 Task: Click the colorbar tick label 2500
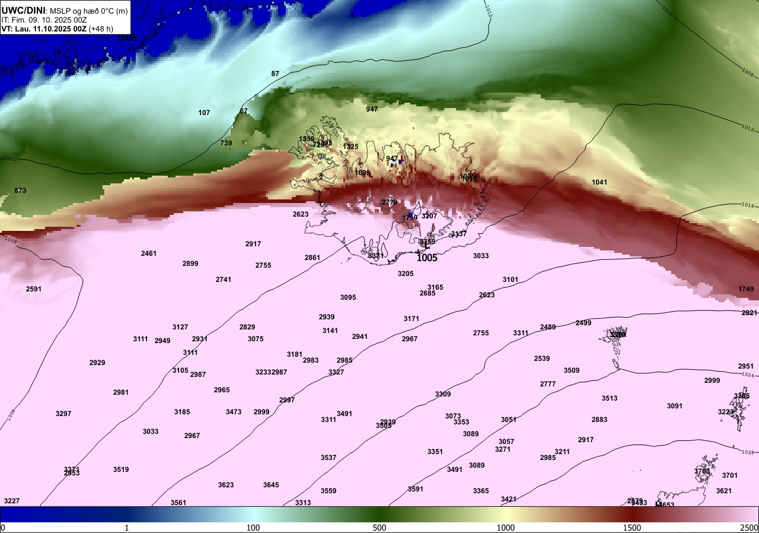(x=750, y=528)
